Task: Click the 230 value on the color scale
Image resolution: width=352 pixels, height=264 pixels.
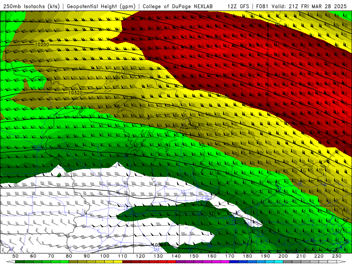Action: tap(337, 256)
